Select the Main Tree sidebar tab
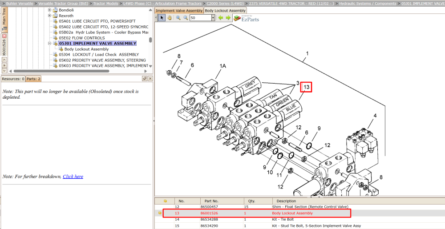This screenshot has height=229, width=445. point(4,20)
